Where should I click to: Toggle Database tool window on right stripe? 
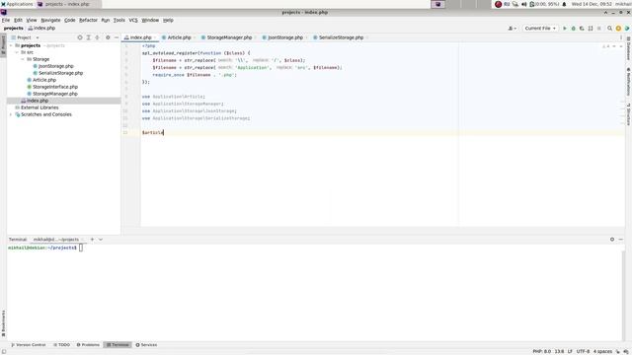pyautogui.click(x=628, y=48)
